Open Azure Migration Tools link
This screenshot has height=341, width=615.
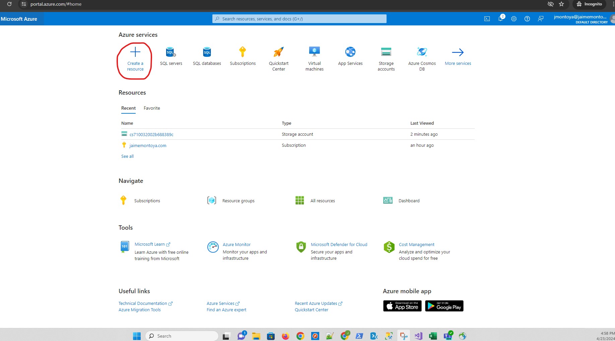click(139, 310)
